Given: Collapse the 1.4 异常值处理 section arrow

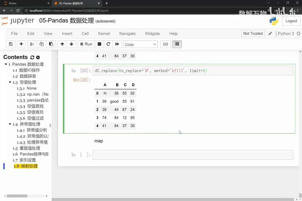Looking at the screenshot, I should [10, 124].
